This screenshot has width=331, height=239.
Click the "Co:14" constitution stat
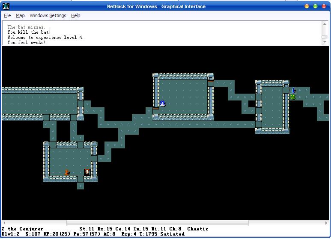point(122,229)
